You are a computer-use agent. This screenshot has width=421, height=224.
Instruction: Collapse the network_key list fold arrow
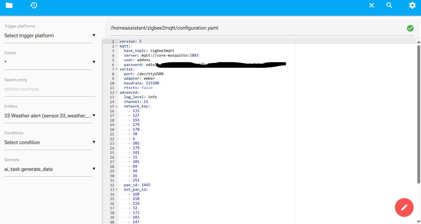pos(116,106)
